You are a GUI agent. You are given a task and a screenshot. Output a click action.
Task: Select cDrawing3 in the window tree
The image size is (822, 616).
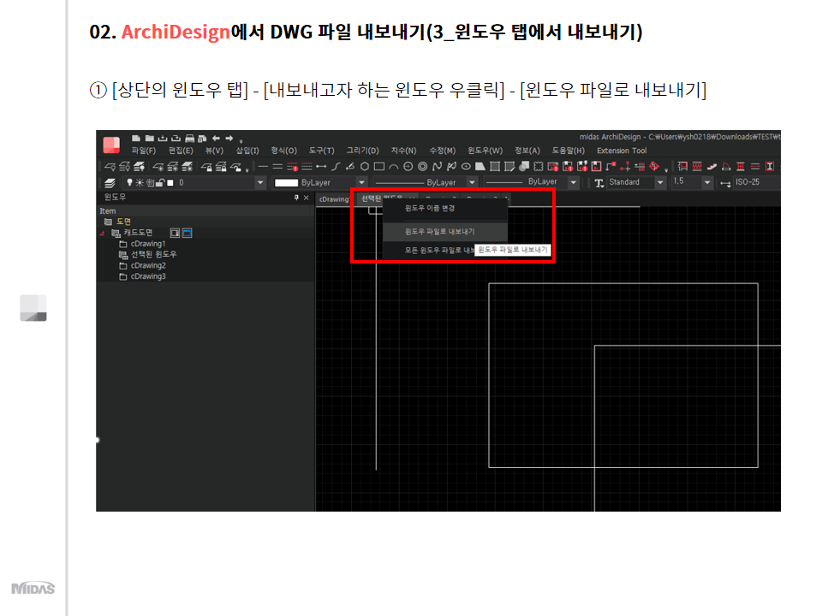148,276
